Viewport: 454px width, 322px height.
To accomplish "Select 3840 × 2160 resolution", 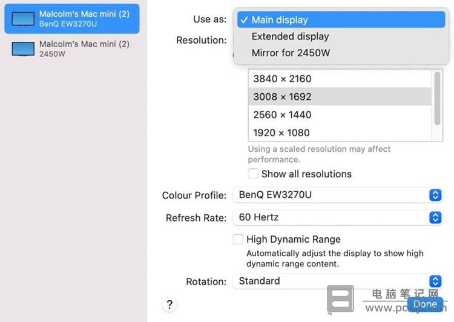I will click(340, 79).
